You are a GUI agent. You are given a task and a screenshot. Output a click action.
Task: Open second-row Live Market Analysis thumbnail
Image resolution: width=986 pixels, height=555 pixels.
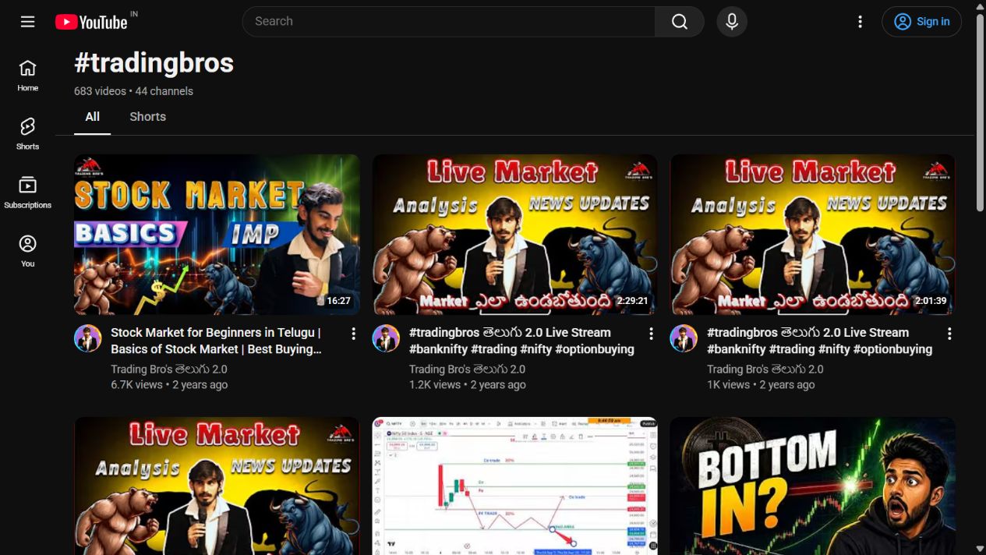coord(217,486)
